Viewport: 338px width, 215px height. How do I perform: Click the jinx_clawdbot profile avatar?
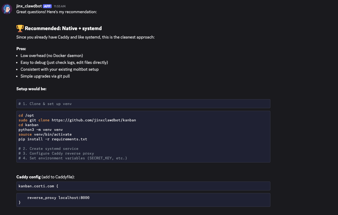coord(7,9)
